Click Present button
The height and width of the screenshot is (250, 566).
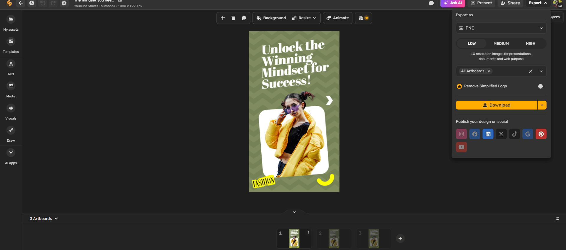point(481,3)
